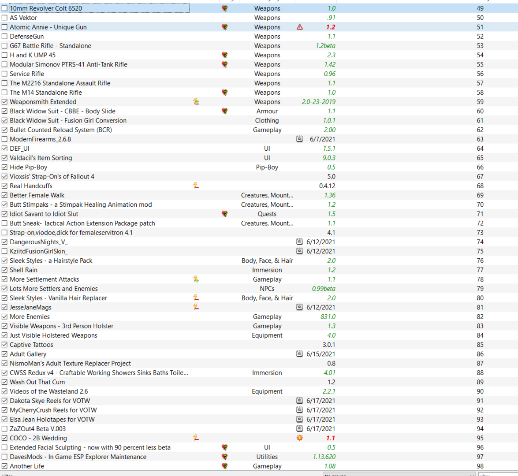The width and height of the screenshot is (518, 476).
Task: Select the G67 Battle Rifle - Standalone mod name
Action: (51, 46)
